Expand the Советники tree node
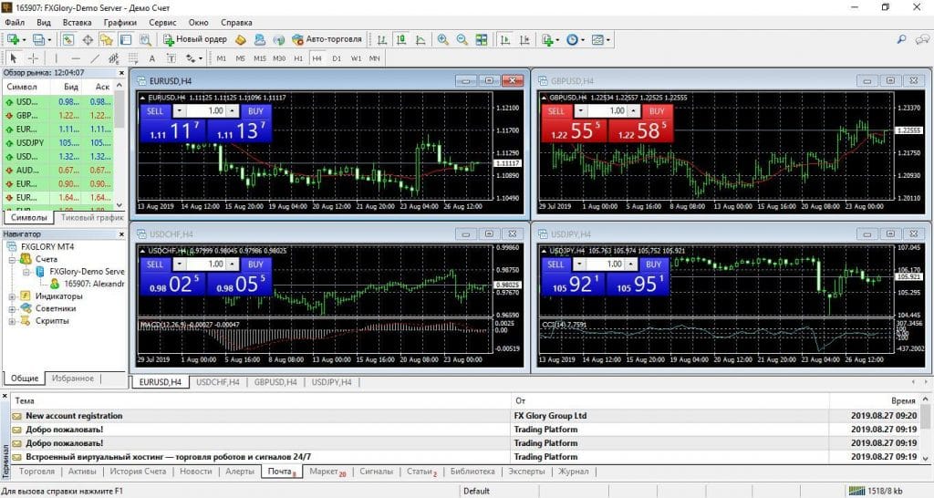 [x=11, y=308]
